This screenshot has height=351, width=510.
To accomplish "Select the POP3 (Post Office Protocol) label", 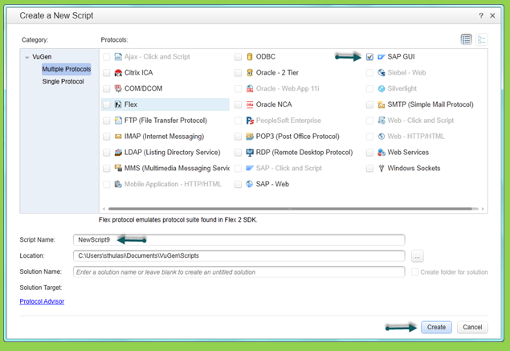I will [297, 137].
